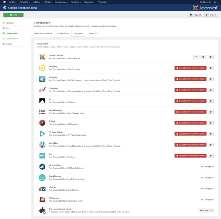
Task: Click the HikaShop integration icon
Action: [42, 79]
